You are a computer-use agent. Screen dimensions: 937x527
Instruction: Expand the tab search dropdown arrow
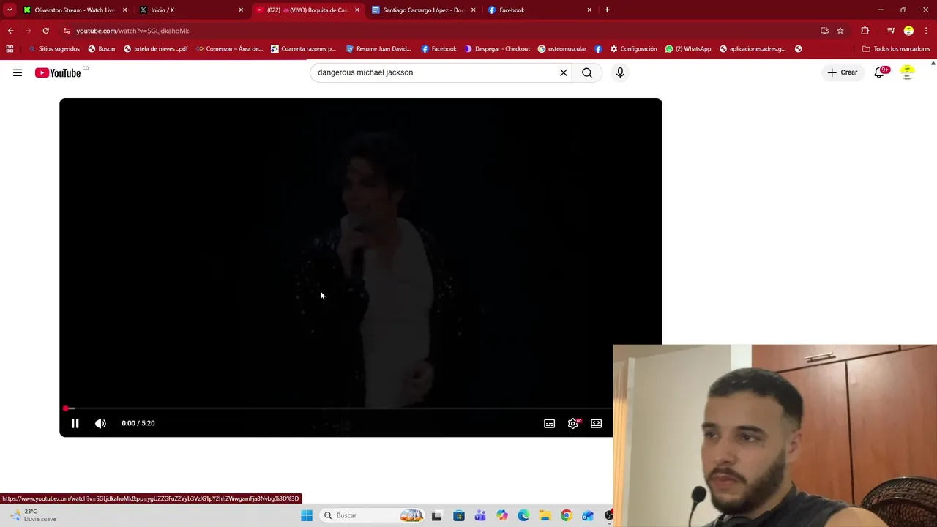(x=10, y=10)
